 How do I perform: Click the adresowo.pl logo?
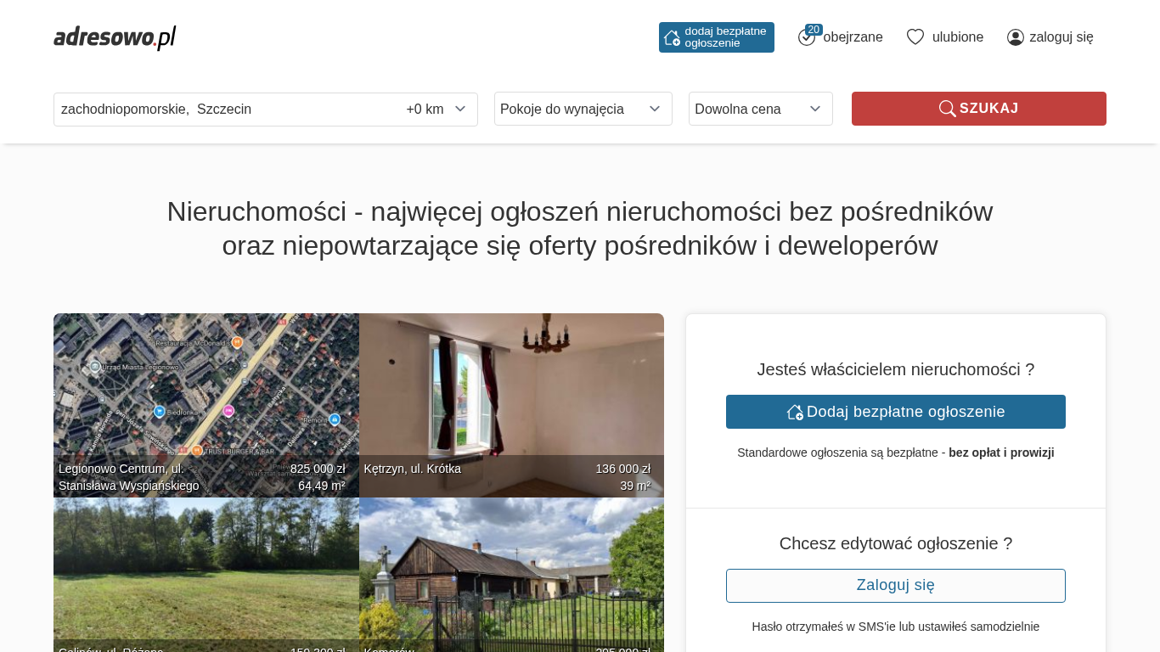[115, 37]
